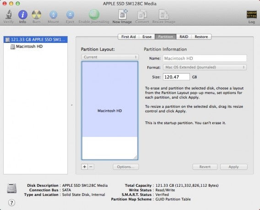The width and height of the screenshot is (260, 210).
Task: Click the Mount toolbar icon
Action: pyautogui.click(x=54, y=15)
